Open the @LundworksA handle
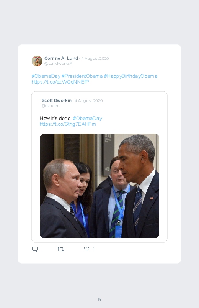This screenshot has width=199, height=308. coord(59,63)
